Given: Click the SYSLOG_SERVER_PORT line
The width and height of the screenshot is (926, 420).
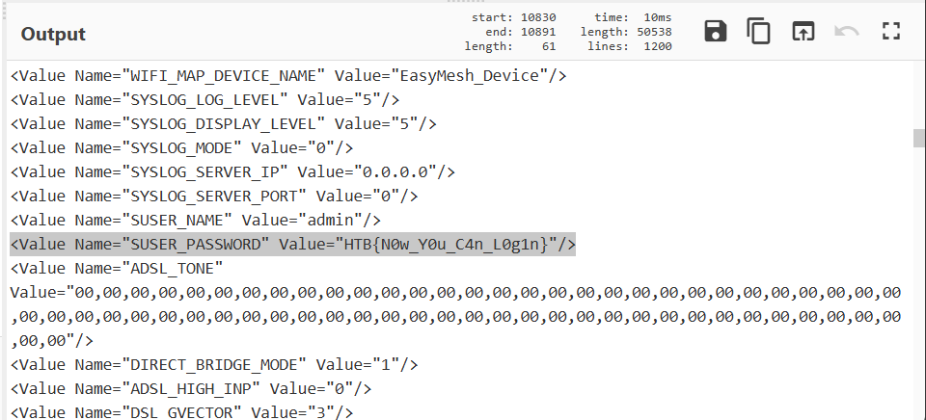Looking at the screenshot, I should [x=214, y=196].
